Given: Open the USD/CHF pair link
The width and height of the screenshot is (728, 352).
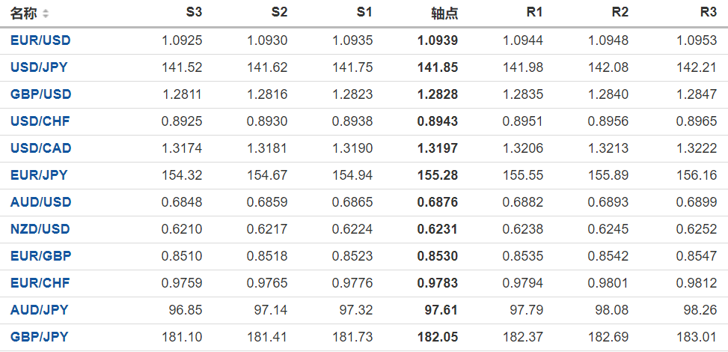Looking at the screenshot, I should click(x=40, y=121).
